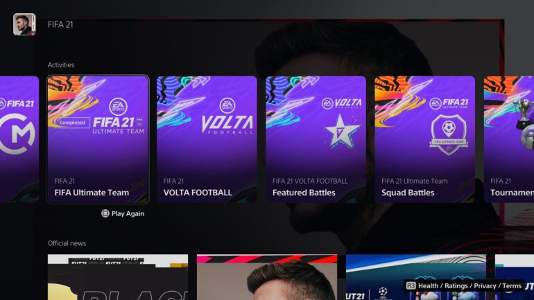This screenshot has width=534, height=300.
Task: Select the Squad Battles activity card
Action: [x=424, y=139]
